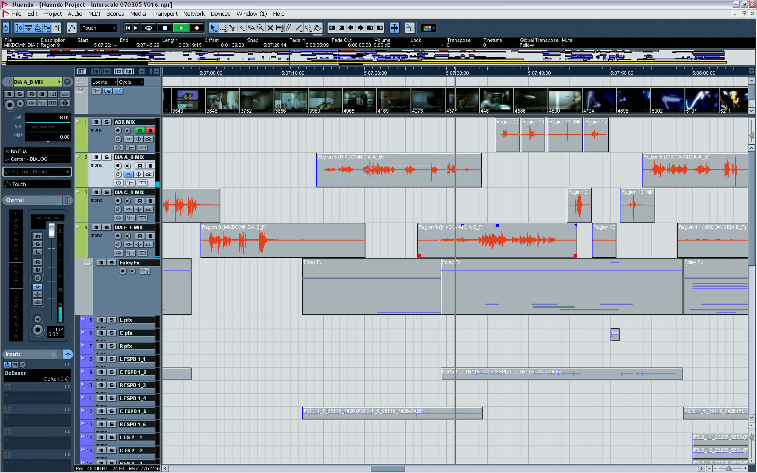Select the Mute X tool
The width and height of the screenshot is (757, 473).
[270, 28]
